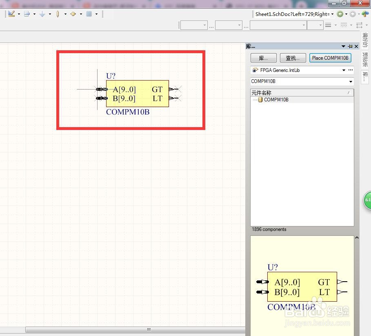Select the simulation sources tool
This screenshot has height=336, width=371.
73,14
